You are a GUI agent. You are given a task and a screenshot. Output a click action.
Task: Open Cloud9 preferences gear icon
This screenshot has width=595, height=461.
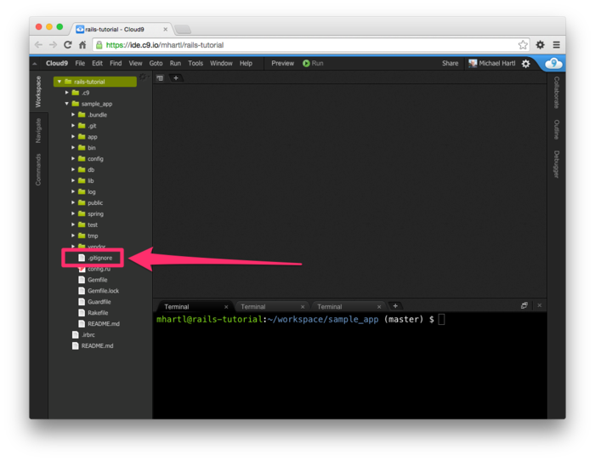coord(525,64)
